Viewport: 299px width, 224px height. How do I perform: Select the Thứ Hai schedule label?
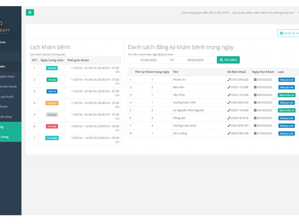(x=51, y=68)
